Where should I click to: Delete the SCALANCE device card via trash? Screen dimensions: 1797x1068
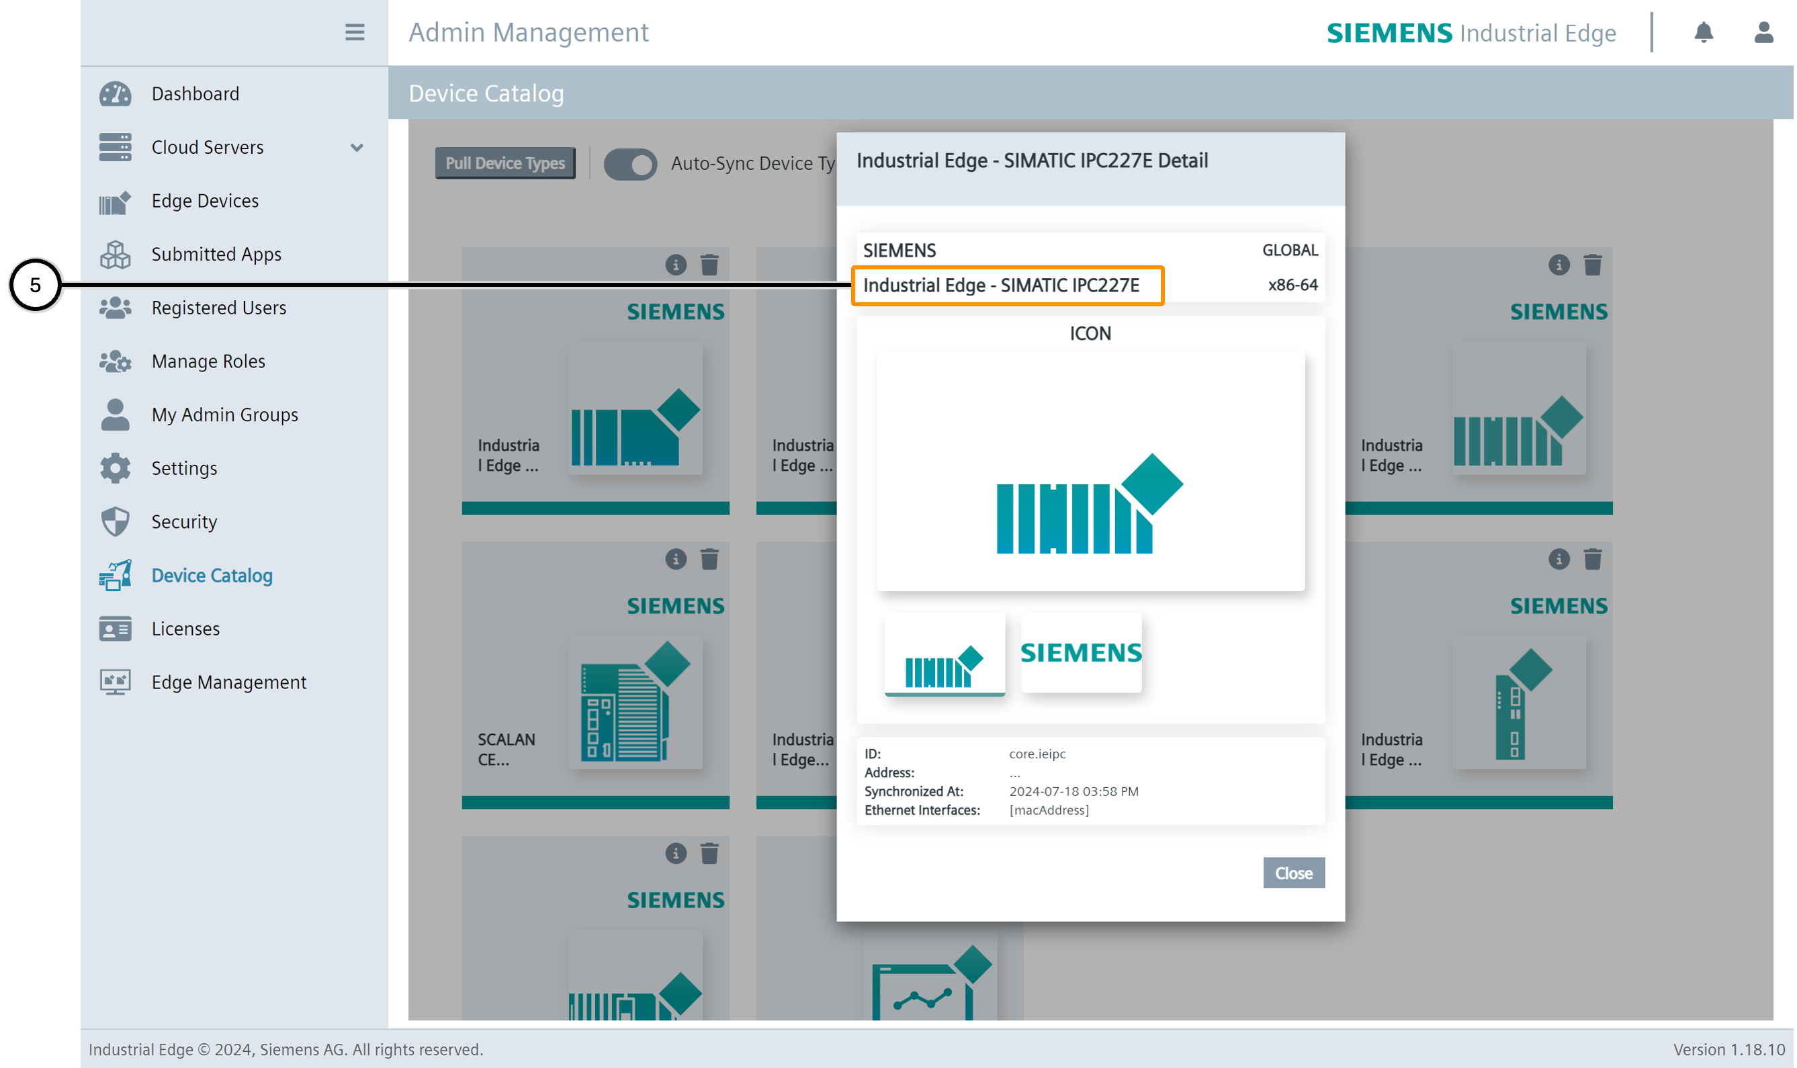(x=709, y=559)
